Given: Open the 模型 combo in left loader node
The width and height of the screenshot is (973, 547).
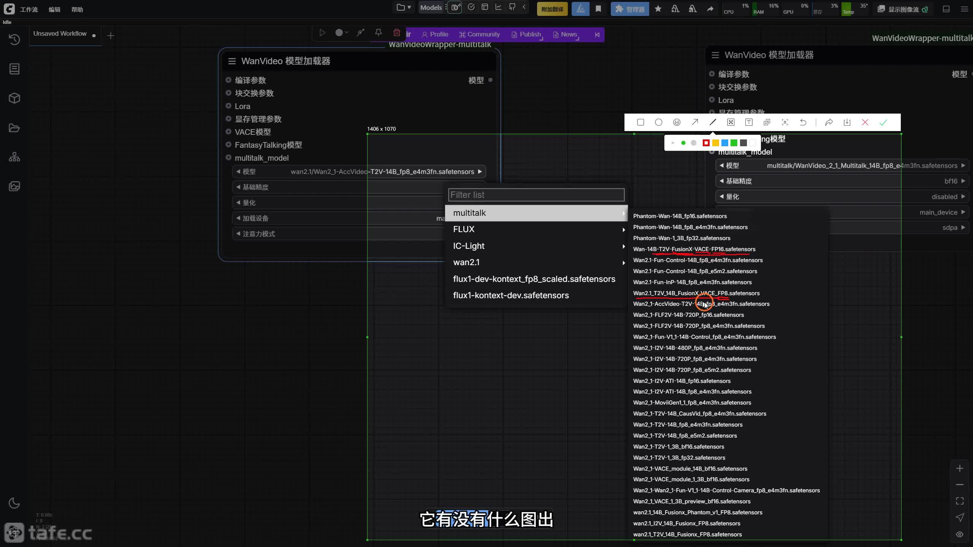Looking at the screenshot, I should [x=359, y=172].
